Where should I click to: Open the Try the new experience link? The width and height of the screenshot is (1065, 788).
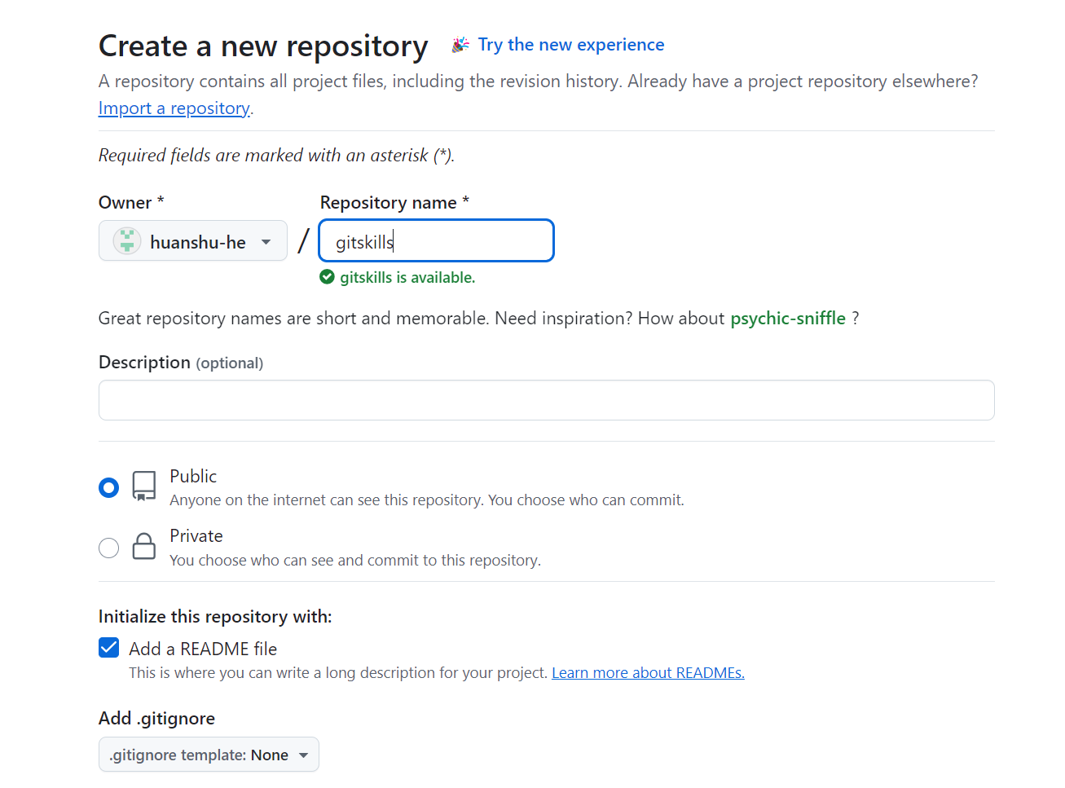pos(571,45)
